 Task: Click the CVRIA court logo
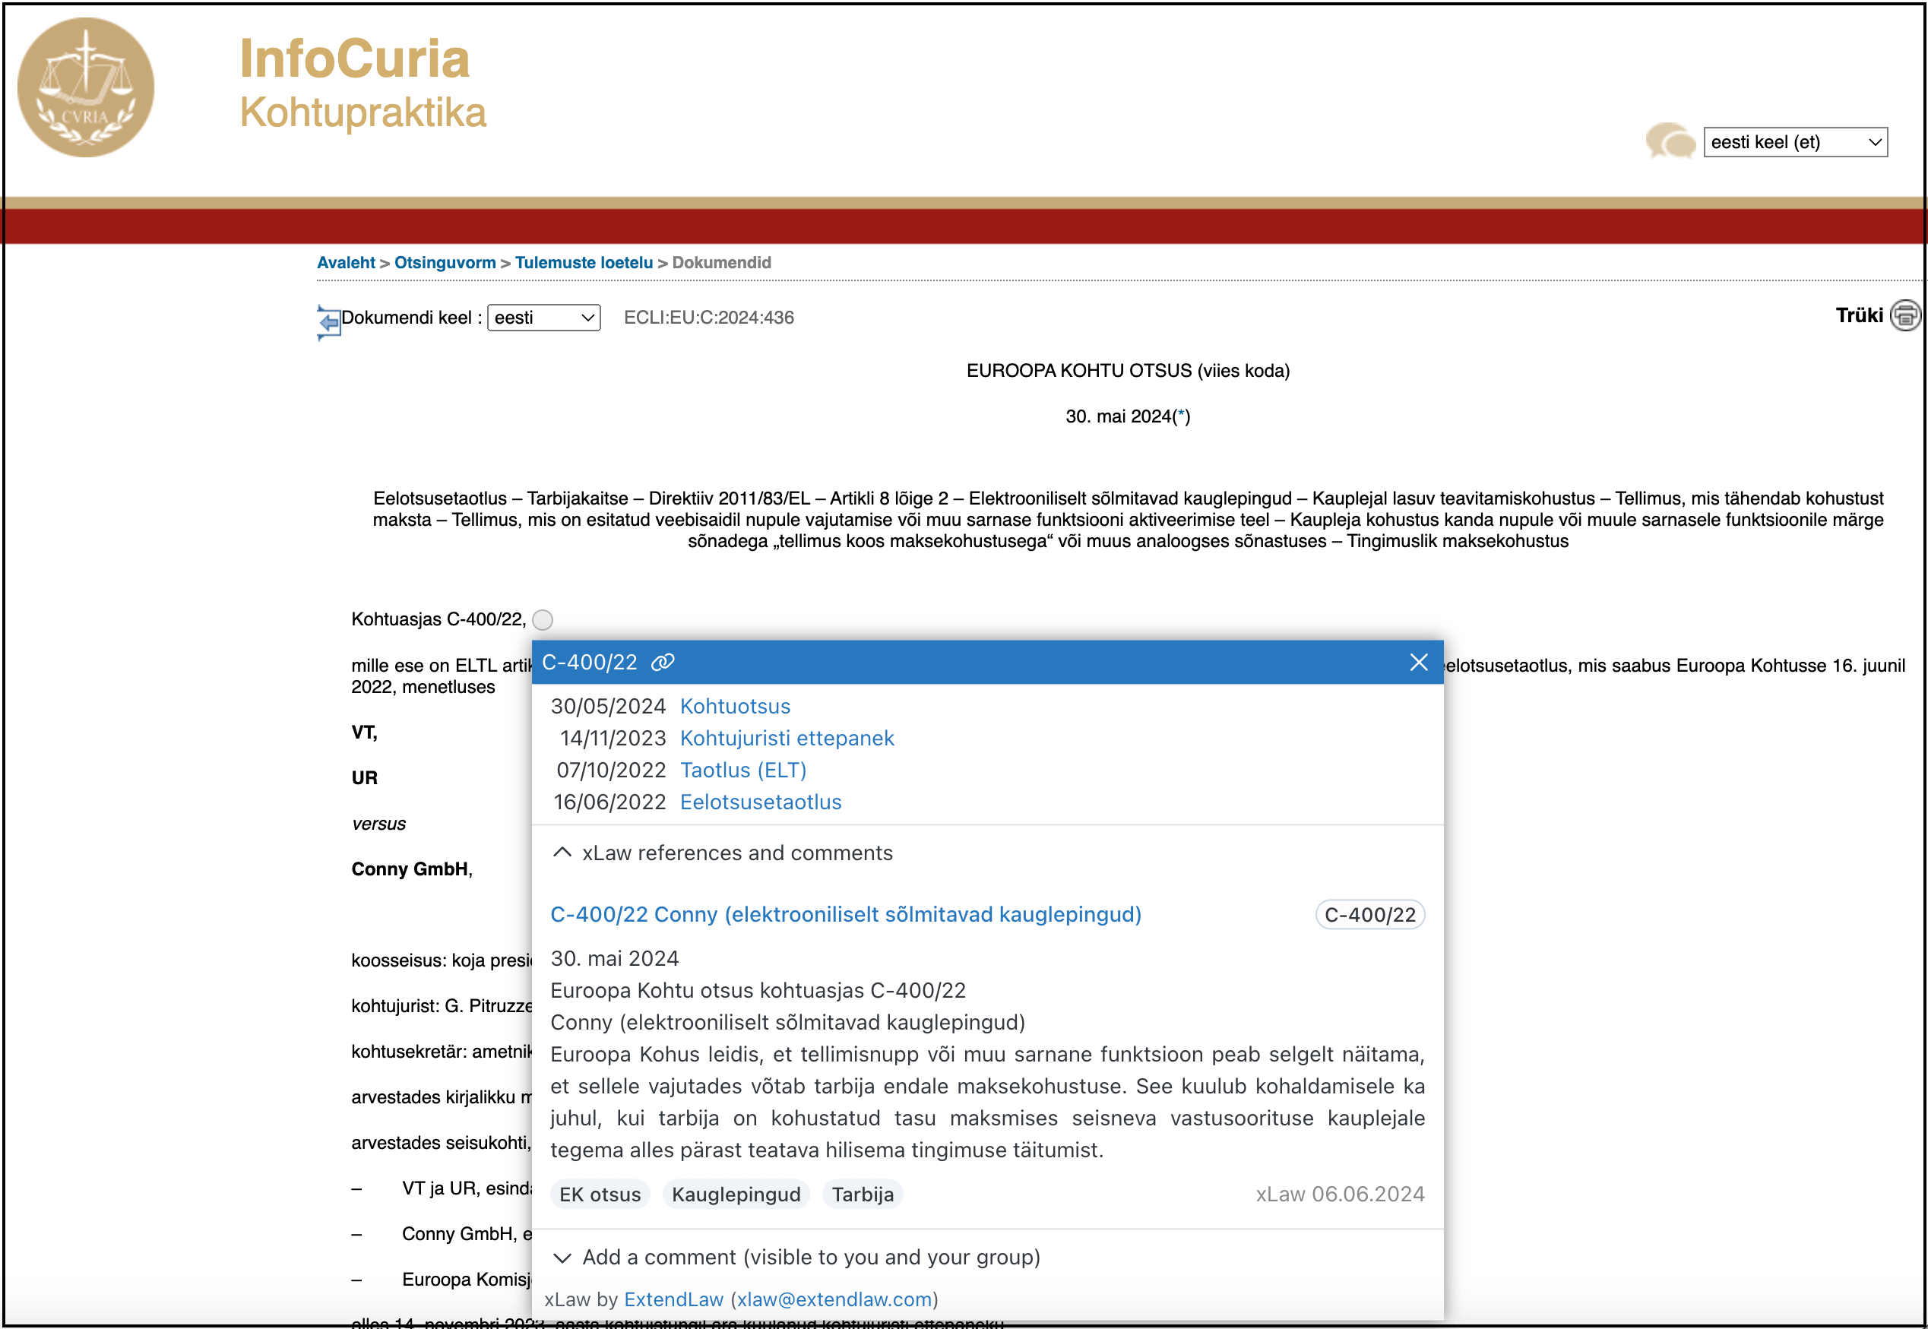point(86,87)
